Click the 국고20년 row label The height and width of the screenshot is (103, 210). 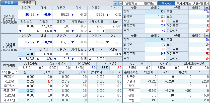pos(9,95)
